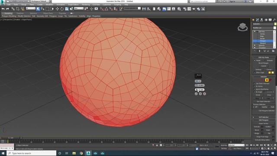Collapse the Edit Poly modifier tree
The image size is (277, 156).
point(255,32)
